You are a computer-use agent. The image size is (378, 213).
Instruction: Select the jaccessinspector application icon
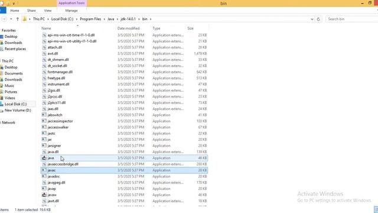coord(44,121)
